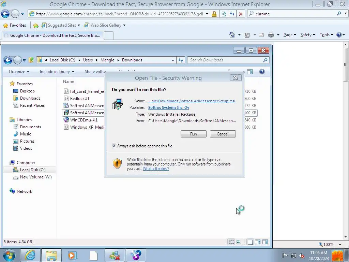
Task: Click the IE Feeds RSS icon
Action: (x=247, y=35)
